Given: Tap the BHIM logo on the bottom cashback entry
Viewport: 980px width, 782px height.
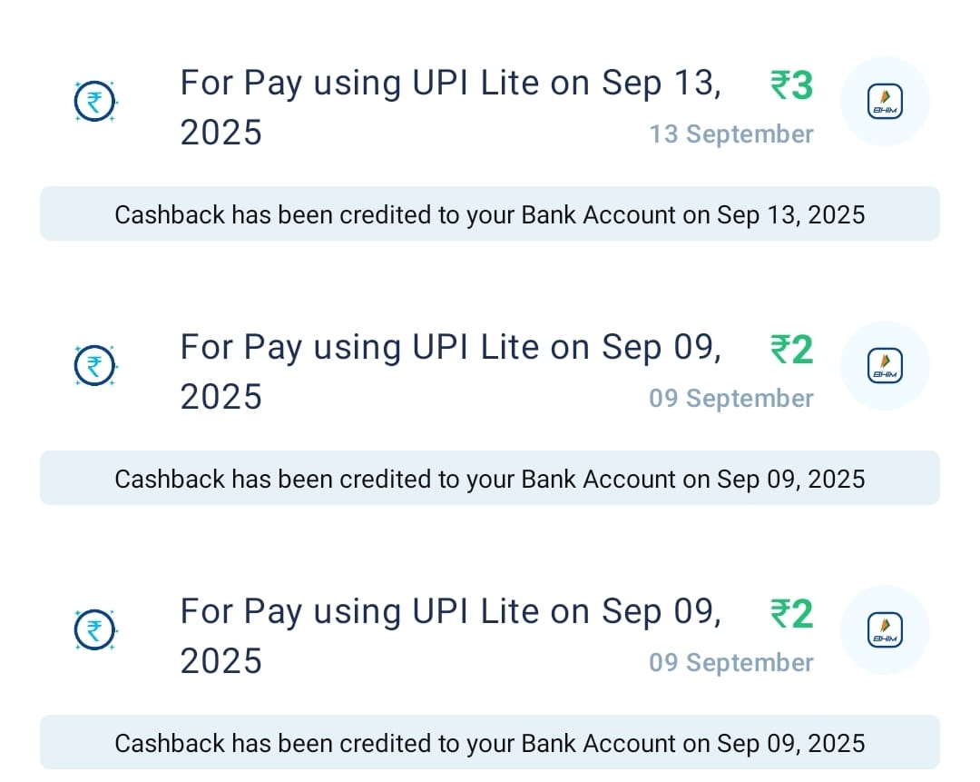Looking at the screenshot, I should click(885, 629).
